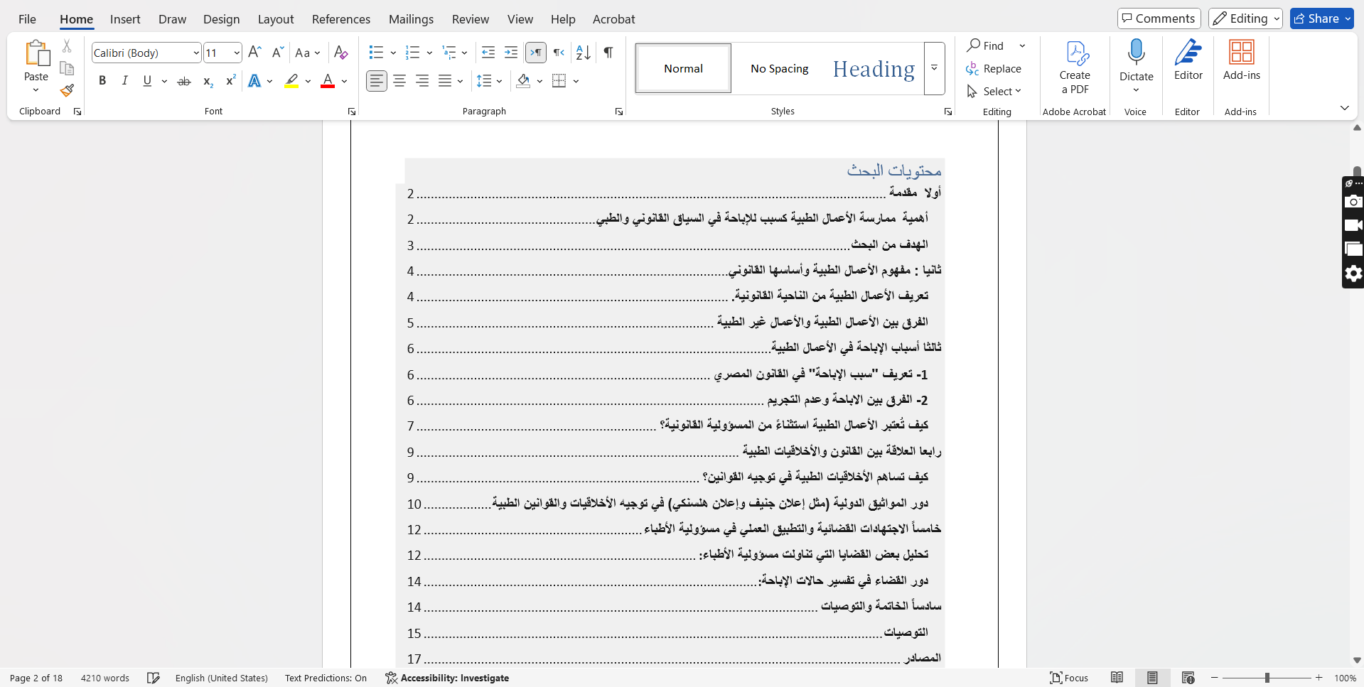Toggle Print Layout view
The image size is (1364, 687).
[1152, 678]
